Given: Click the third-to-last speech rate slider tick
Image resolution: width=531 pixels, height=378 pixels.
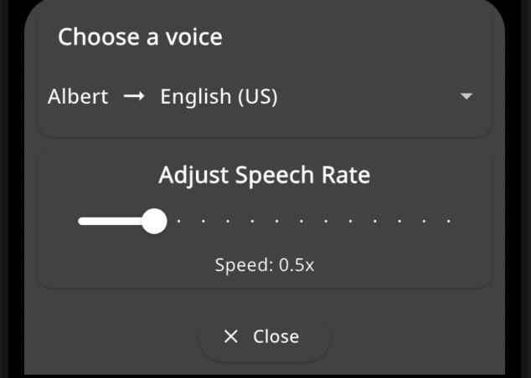Looking at the screenshot, I should tap(400, 222).
